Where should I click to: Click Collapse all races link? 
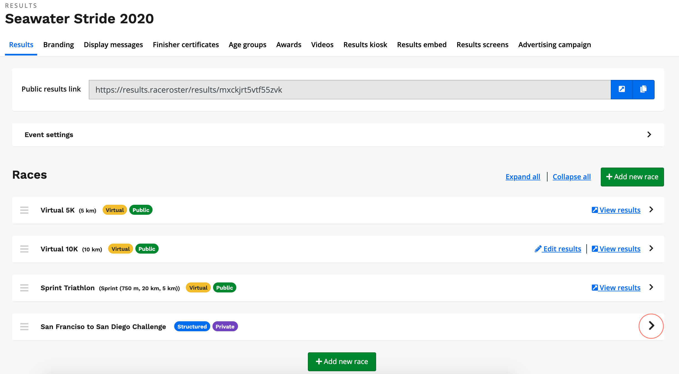point(572,177)
